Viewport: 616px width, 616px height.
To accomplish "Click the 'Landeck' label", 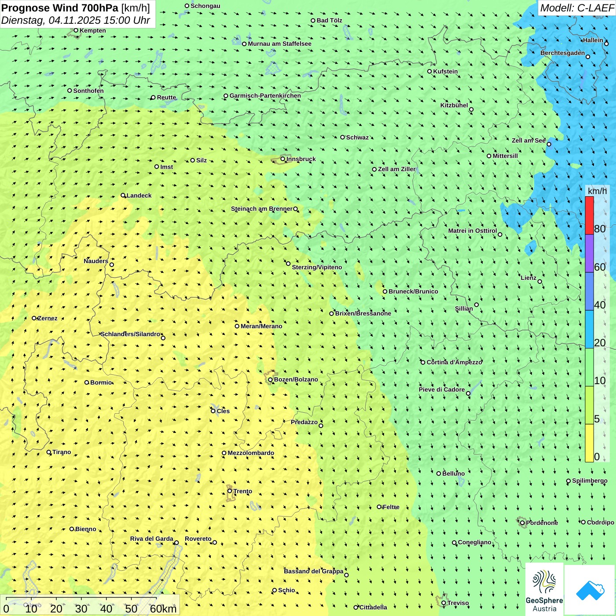I will (139, 195).
